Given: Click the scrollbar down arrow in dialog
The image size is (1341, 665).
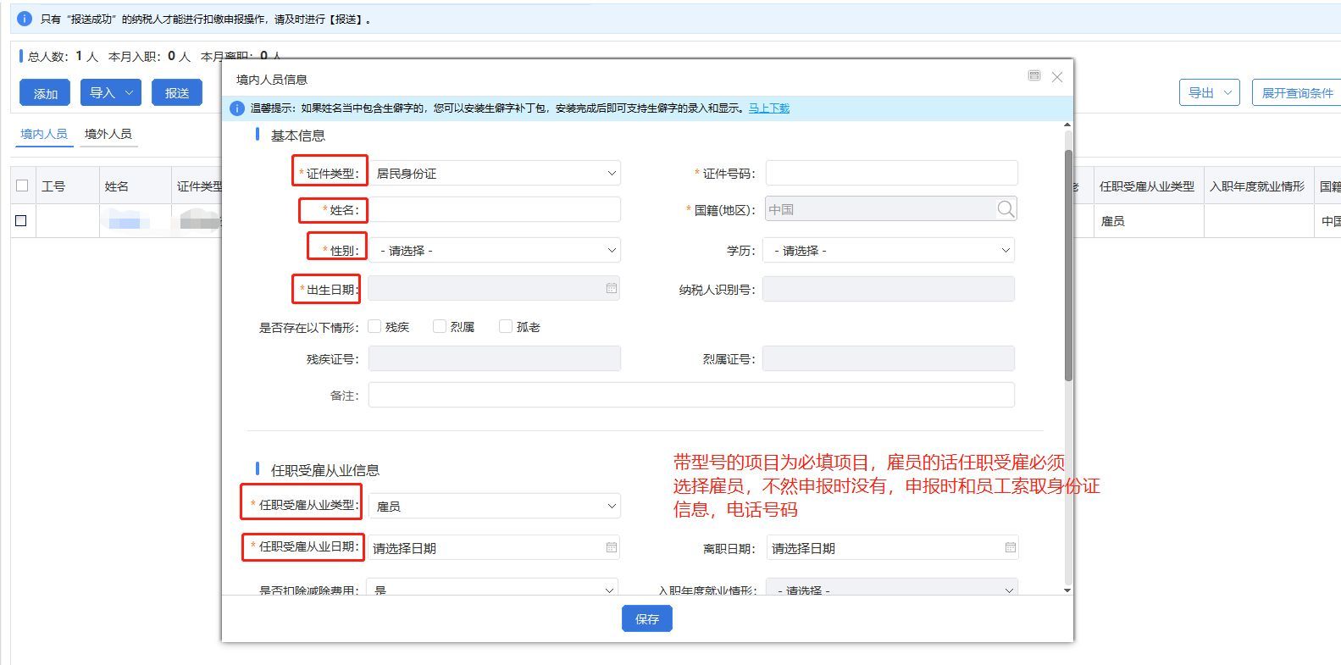Looking at the screenshot, I should (1067, 590).
